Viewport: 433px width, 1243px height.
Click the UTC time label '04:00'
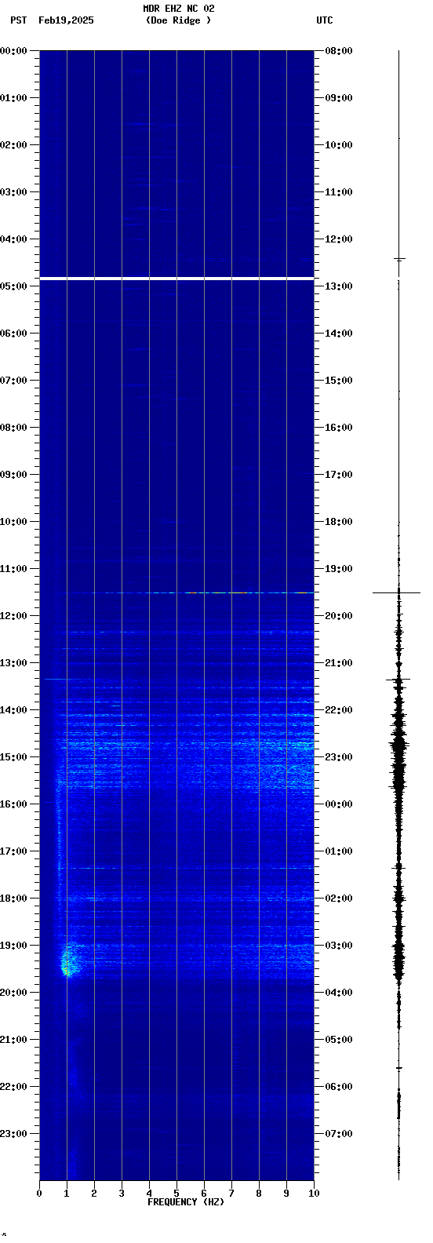point(339,993)
